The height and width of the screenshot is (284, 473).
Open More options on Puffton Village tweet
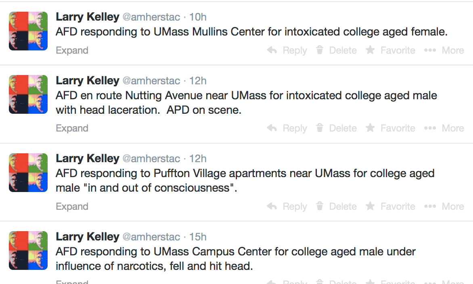(x=430, y=207)
